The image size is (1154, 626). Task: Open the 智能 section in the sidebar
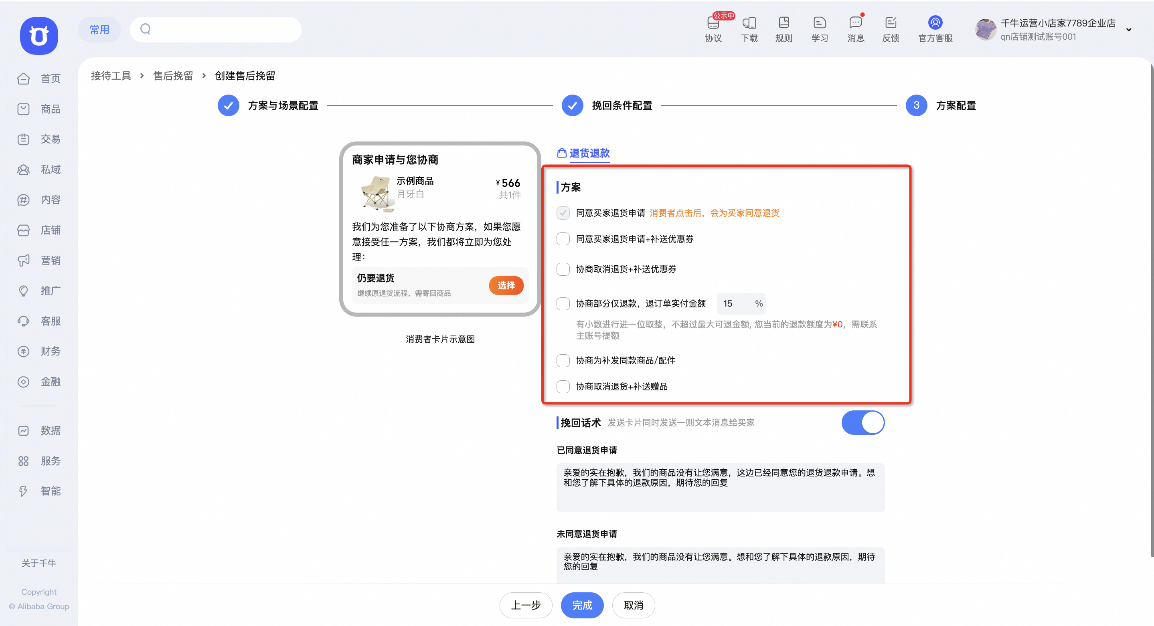[x=50, y=491]
